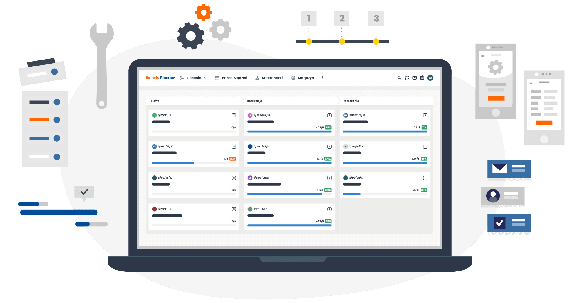Screen dimensions: 580x303
Task: Click the count badge on 2/PG/02/19
Action: tap(234, 178)
